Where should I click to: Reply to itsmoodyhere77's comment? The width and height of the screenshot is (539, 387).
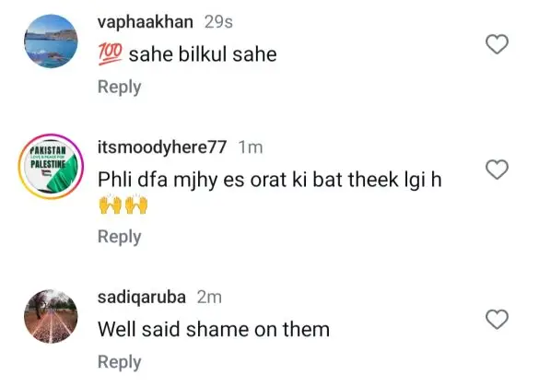click(119, 237)
